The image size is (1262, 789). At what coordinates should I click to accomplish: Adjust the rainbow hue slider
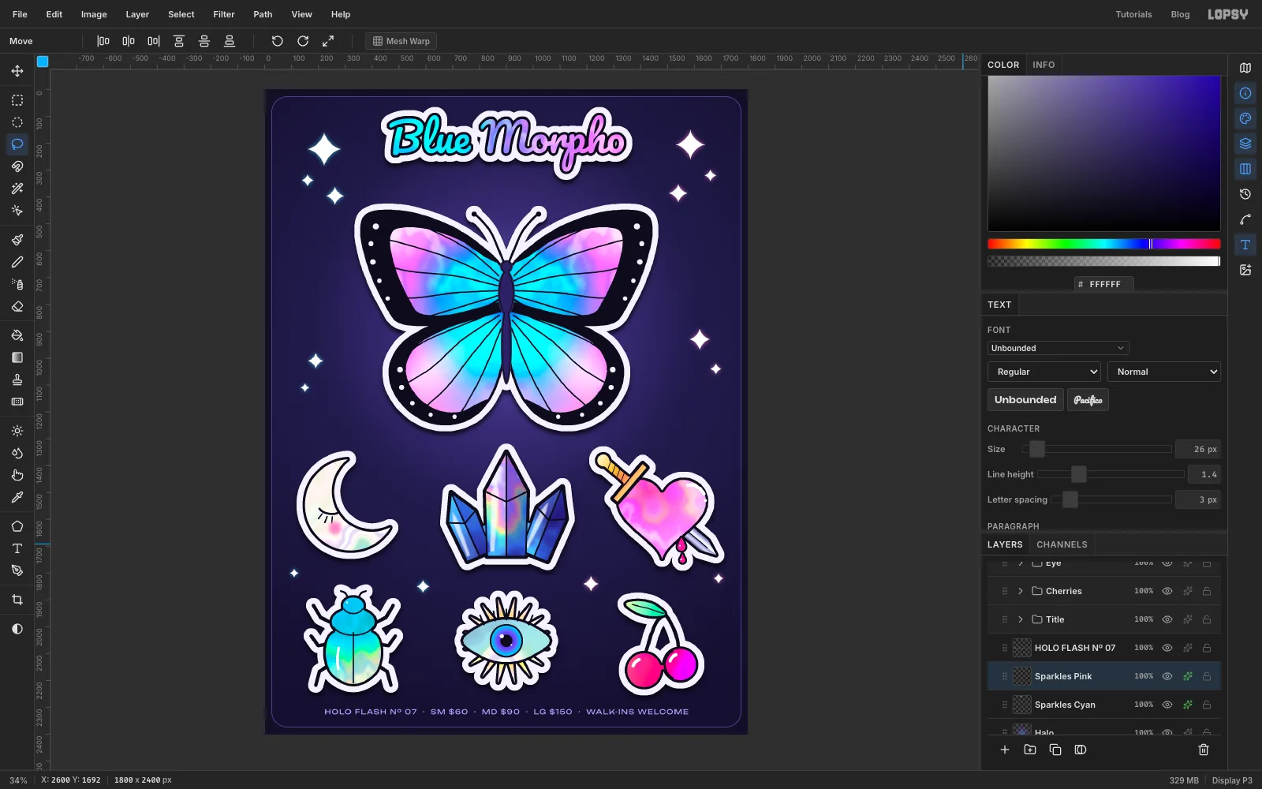point(1104,244)
